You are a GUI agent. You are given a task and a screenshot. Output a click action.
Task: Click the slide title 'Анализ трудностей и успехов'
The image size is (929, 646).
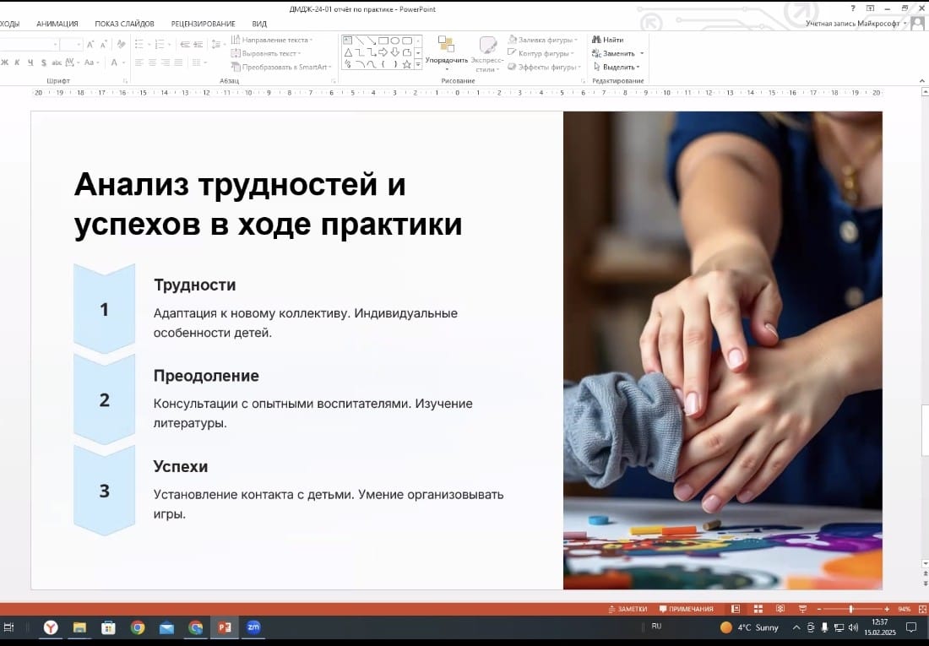click(269, 204)
